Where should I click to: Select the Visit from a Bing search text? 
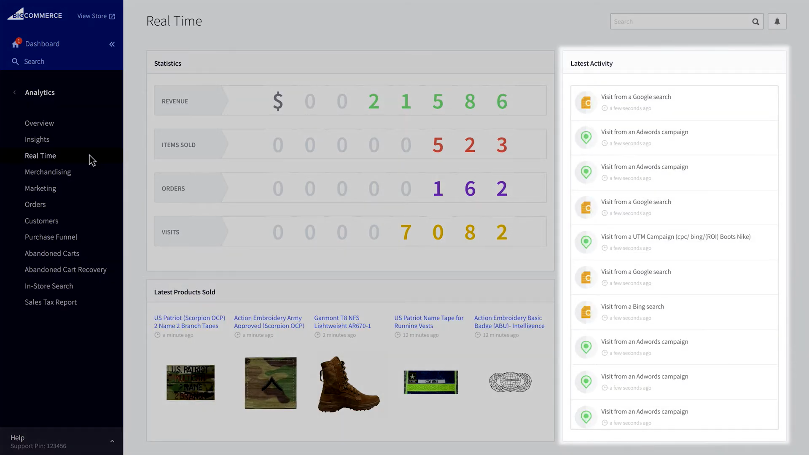tap(632, 307)
